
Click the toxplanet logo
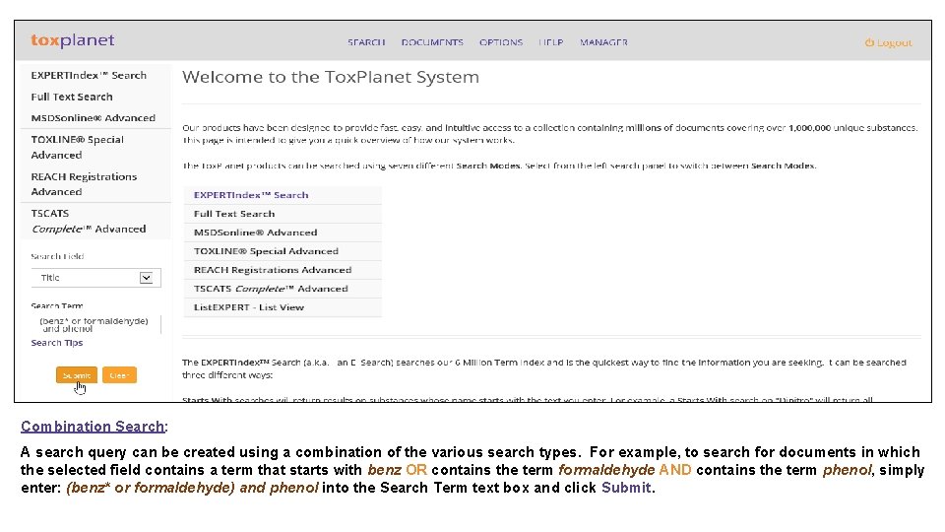pos(72,40)
